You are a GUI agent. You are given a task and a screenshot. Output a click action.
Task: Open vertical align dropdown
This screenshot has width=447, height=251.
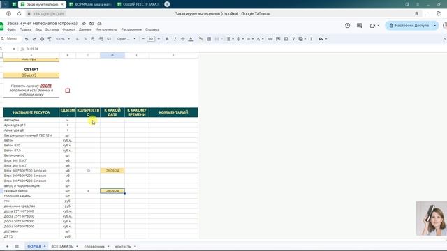click(x=240, y=39)
